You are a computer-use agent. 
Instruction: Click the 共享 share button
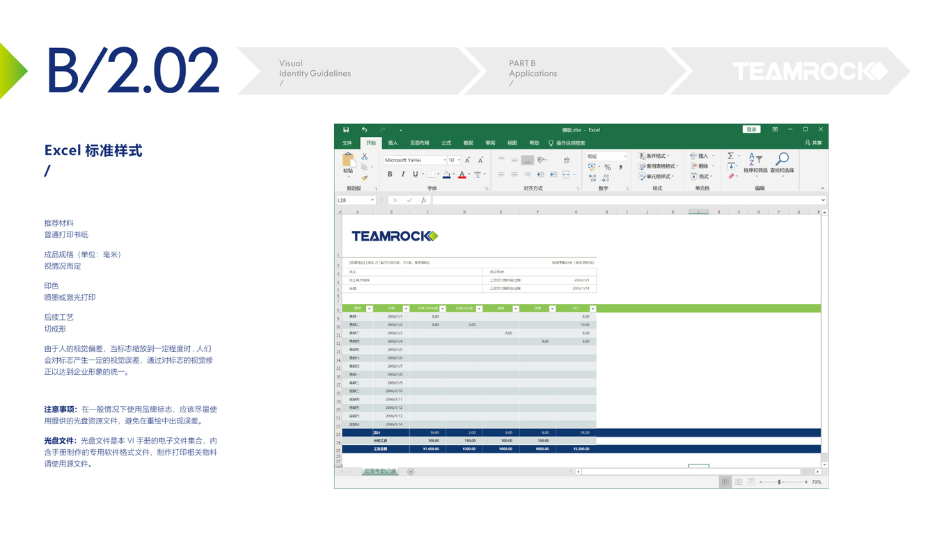tap(813, 143)
